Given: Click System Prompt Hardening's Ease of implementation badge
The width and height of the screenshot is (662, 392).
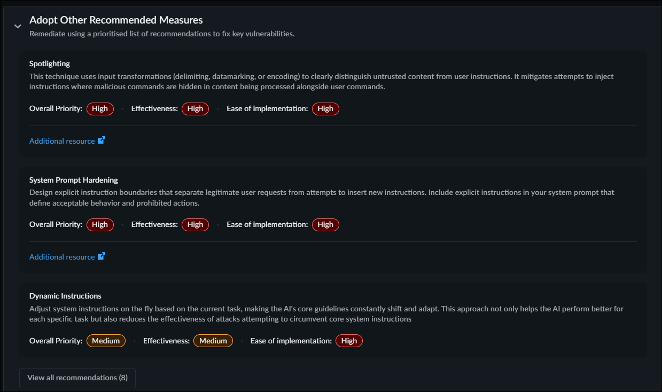Looking at the screenshot, I should (x=325, y=224).
